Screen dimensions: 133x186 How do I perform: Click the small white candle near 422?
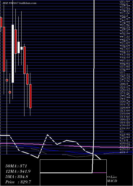22,48
